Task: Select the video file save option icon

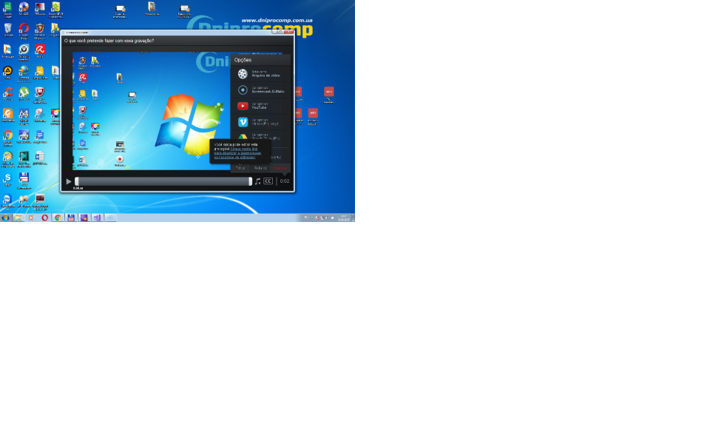Action: [243, 74]
